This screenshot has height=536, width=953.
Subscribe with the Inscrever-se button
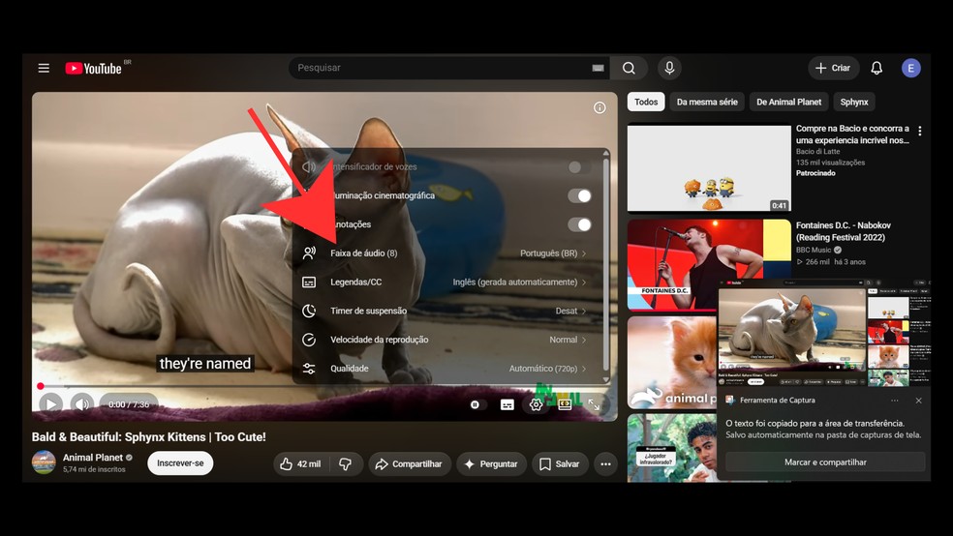coord(180,463)
